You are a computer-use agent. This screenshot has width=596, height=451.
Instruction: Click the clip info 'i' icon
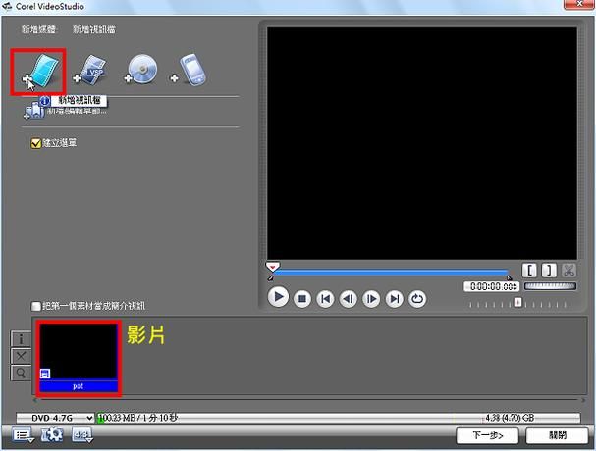point(20,339)
